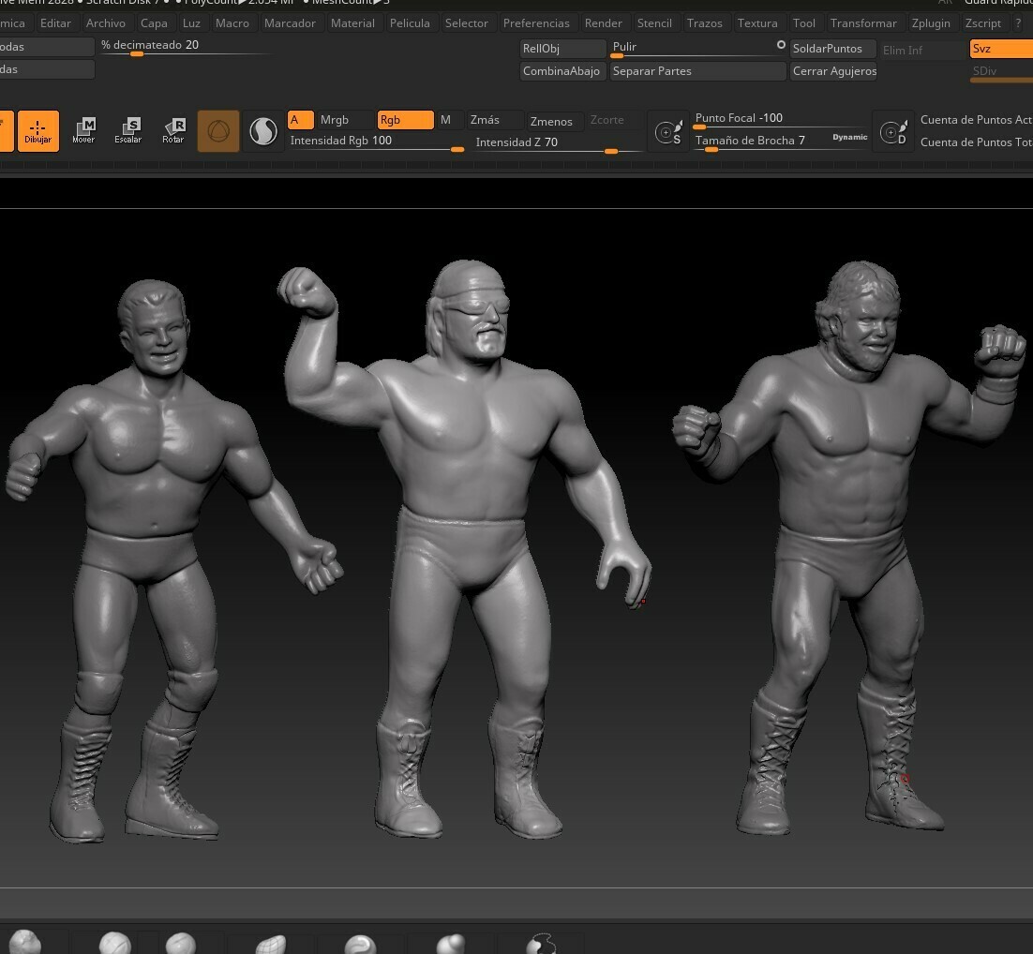Click the D dynamic brush-size icon

[893, 132]
